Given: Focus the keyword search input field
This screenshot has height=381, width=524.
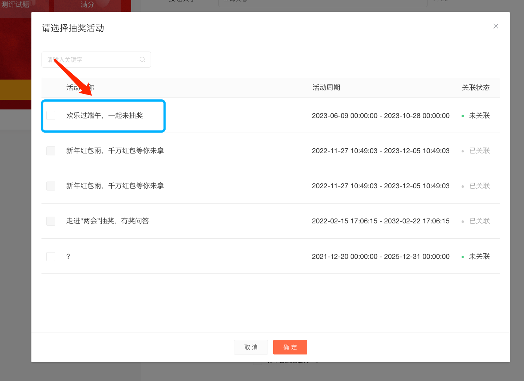Looking at the screenshot, I should coord(96,59).
